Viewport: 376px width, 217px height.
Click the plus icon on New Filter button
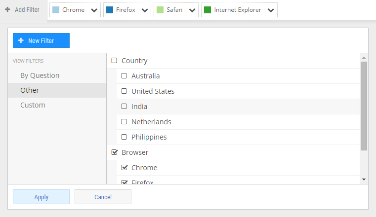point(21,40)
